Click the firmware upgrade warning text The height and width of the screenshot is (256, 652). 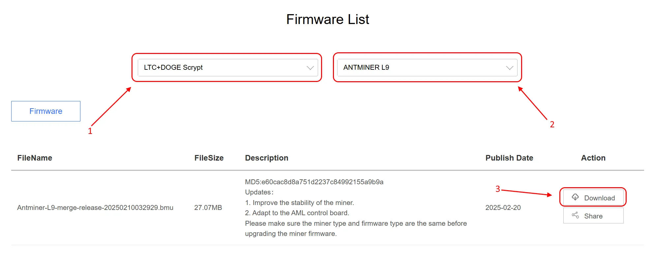tap(356, 228)
